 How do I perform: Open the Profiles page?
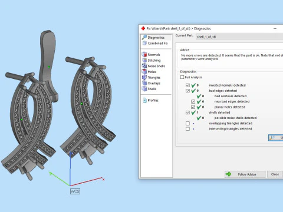tap(153, 100)
